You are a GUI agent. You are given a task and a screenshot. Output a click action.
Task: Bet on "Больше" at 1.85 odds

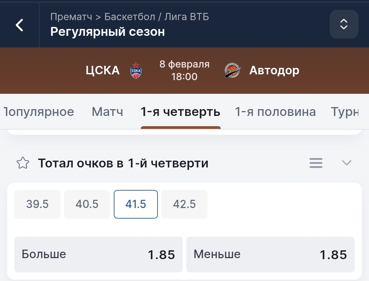coord(98,254)
